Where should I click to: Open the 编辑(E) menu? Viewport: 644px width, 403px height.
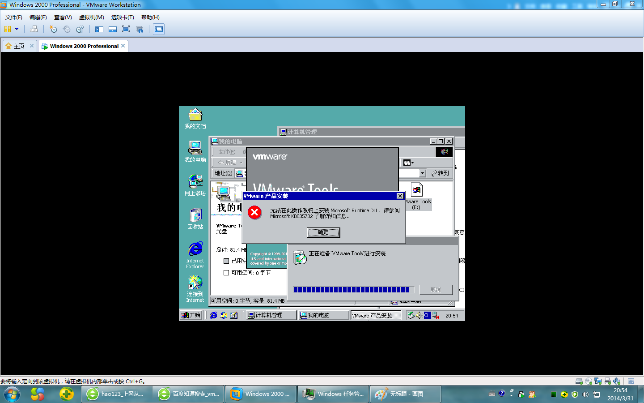(x=38, y=17)
